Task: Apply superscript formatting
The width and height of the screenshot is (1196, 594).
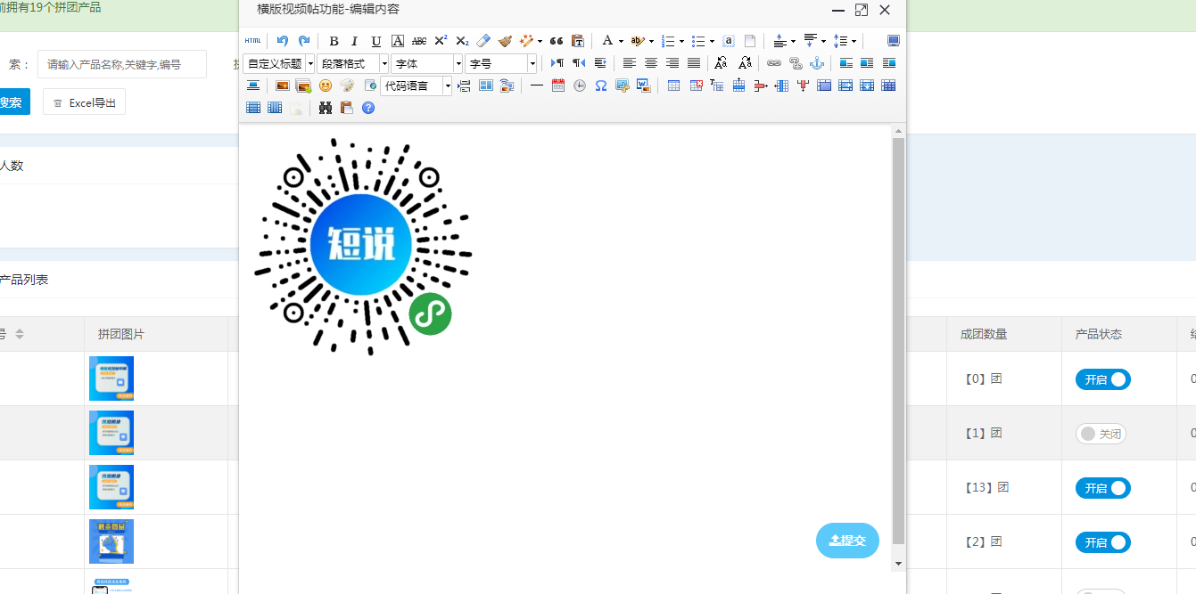Action: click(441, 41)
